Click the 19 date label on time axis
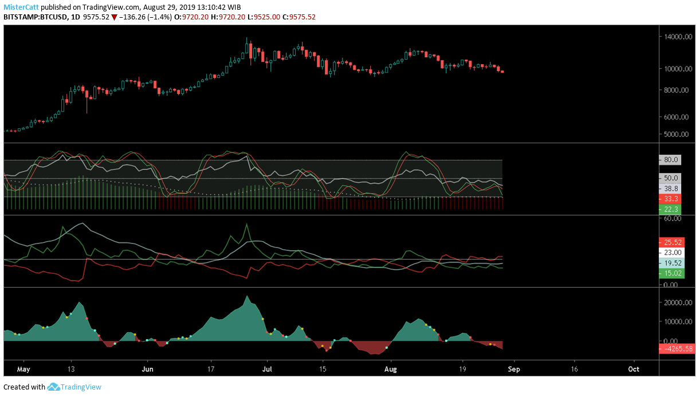The image size is (699, 397). (462, 370)
